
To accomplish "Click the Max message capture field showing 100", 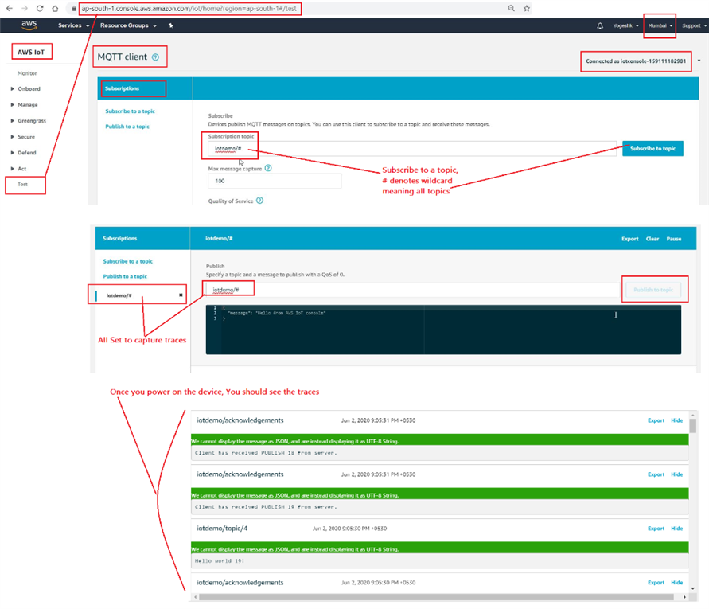I will 275,181.
